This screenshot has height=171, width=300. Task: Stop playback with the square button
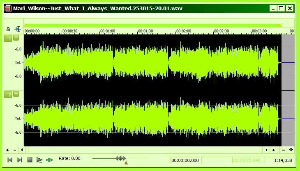[30, 160]
